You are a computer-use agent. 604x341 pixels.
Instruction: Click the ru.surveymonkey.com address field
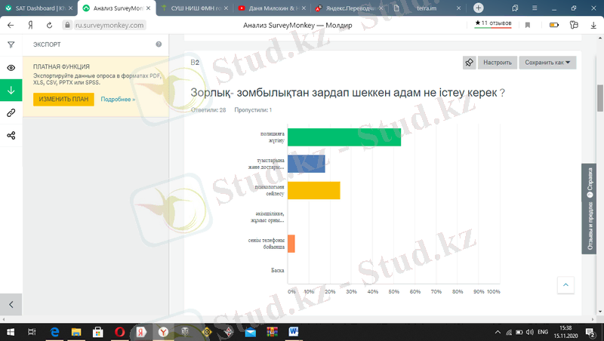point(109,26)
